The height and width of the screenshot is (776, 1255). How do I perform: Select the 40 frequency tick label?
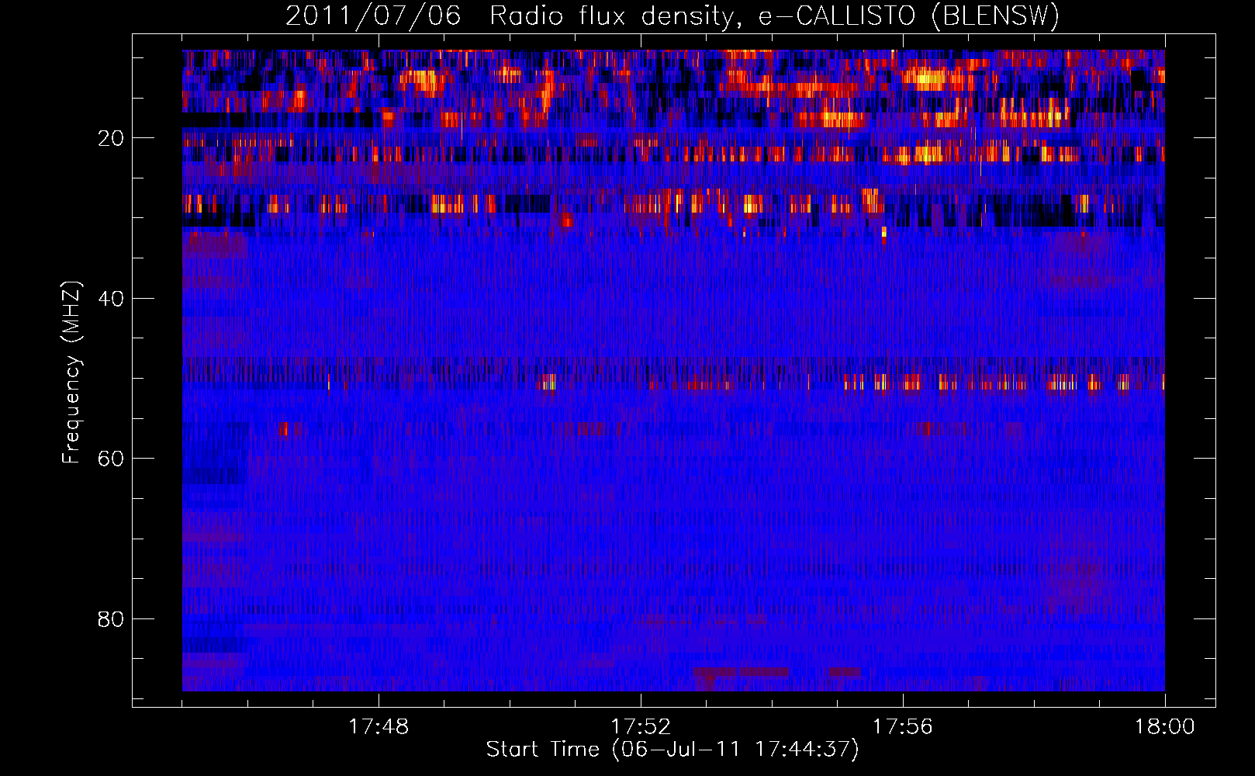point(111,299)
